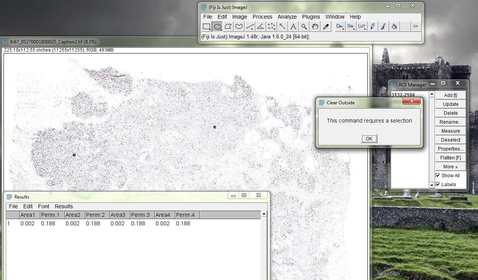
Task: Toggle the Labels checkbox in ROI Manager
Action: click(438, 184)
